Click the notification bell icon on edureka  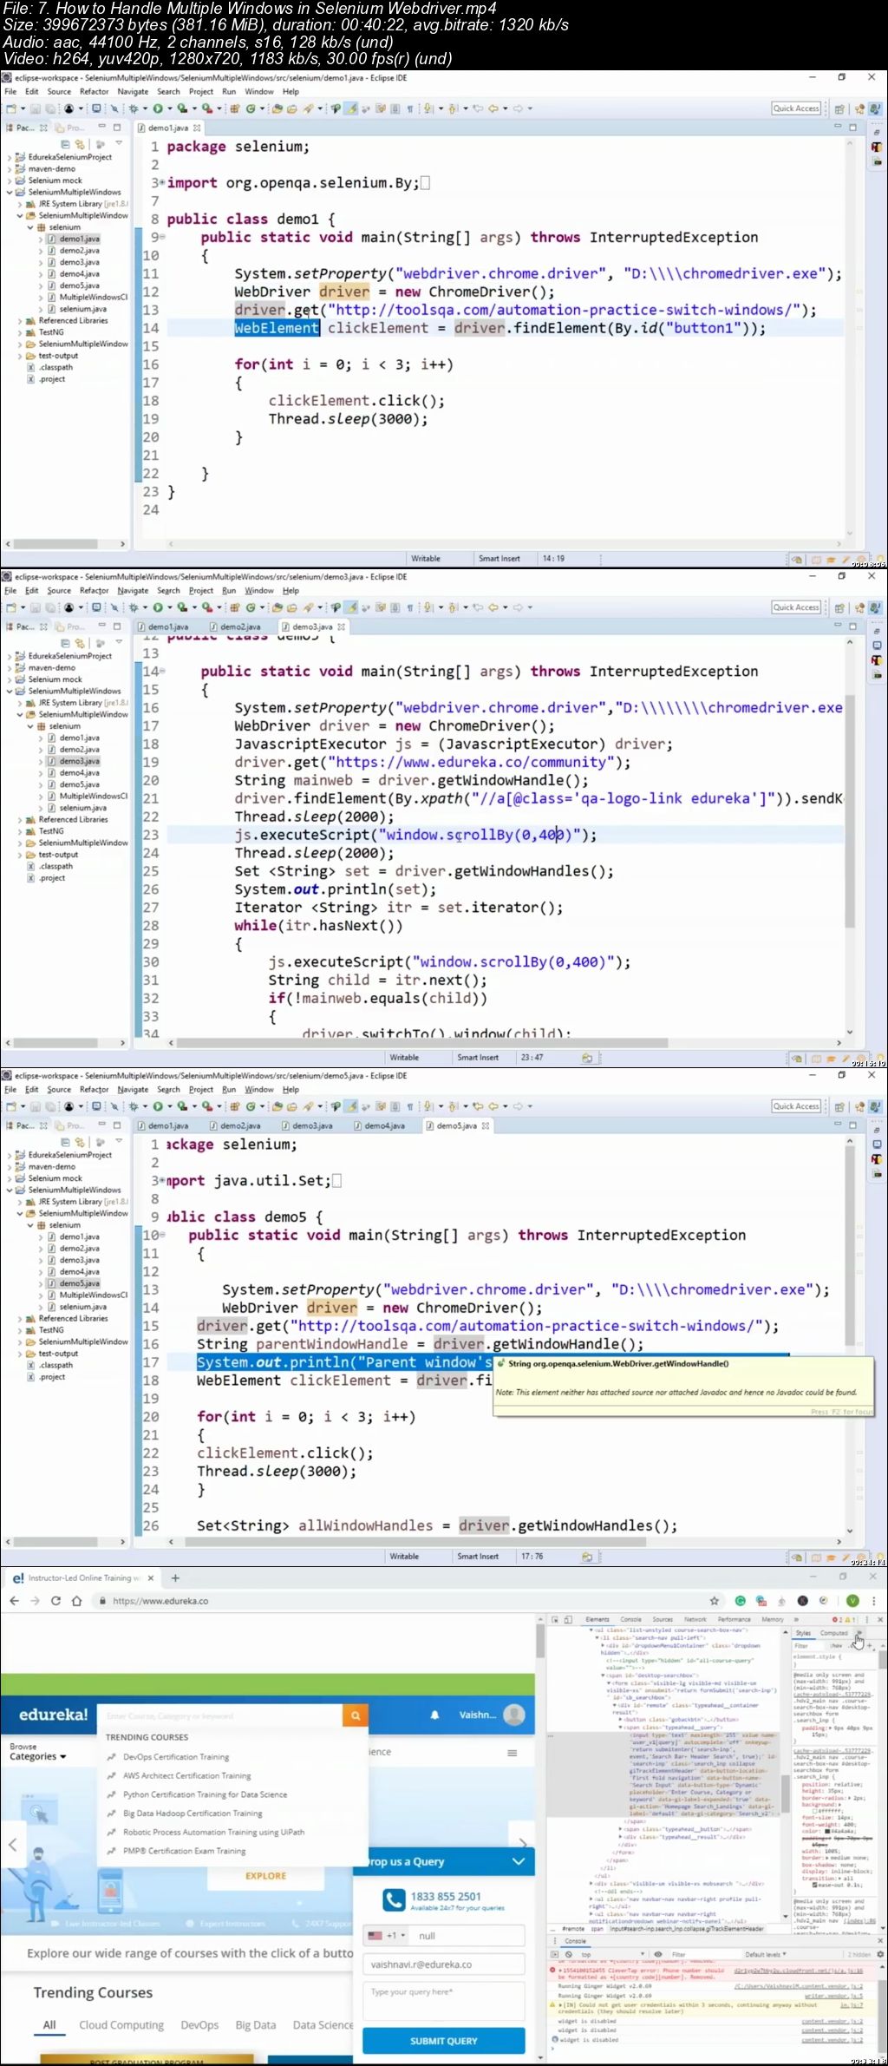[x=434, y=1715]
